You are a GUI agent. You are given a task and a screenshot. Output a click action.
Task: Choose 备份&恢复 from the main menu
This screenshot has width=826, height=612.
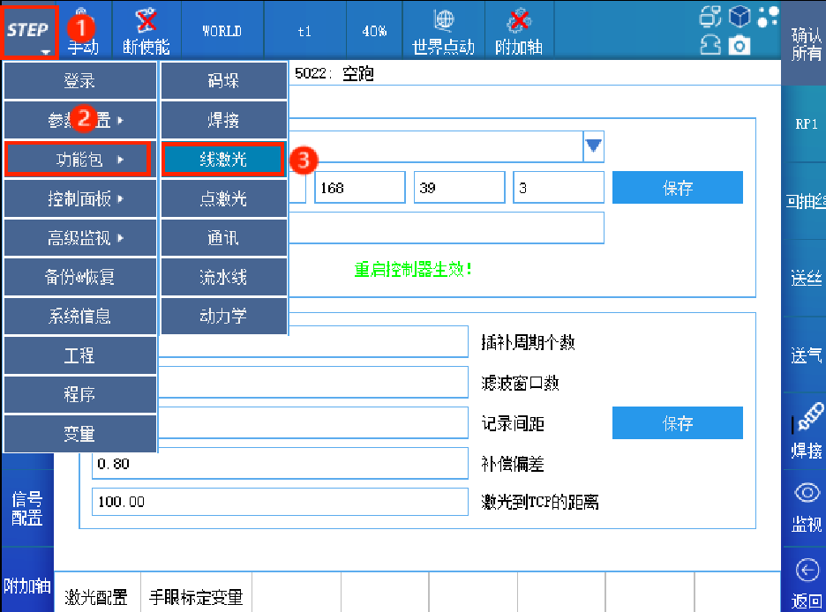(x=80, y=277)
